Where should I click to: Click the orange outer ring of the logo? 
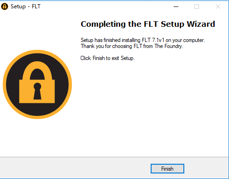point(4,84)
